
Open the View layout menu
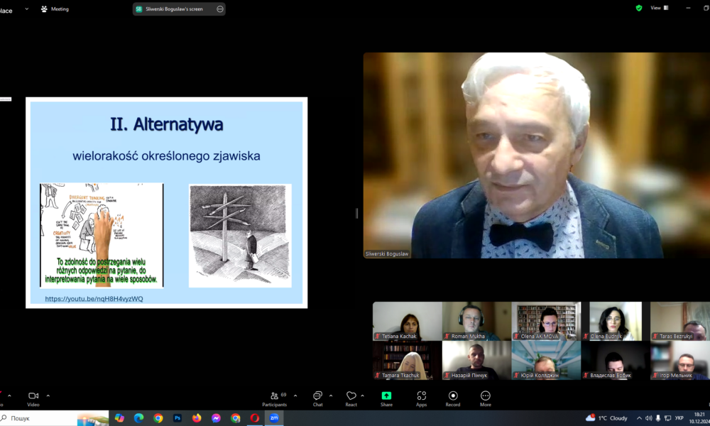click(660, 8)
